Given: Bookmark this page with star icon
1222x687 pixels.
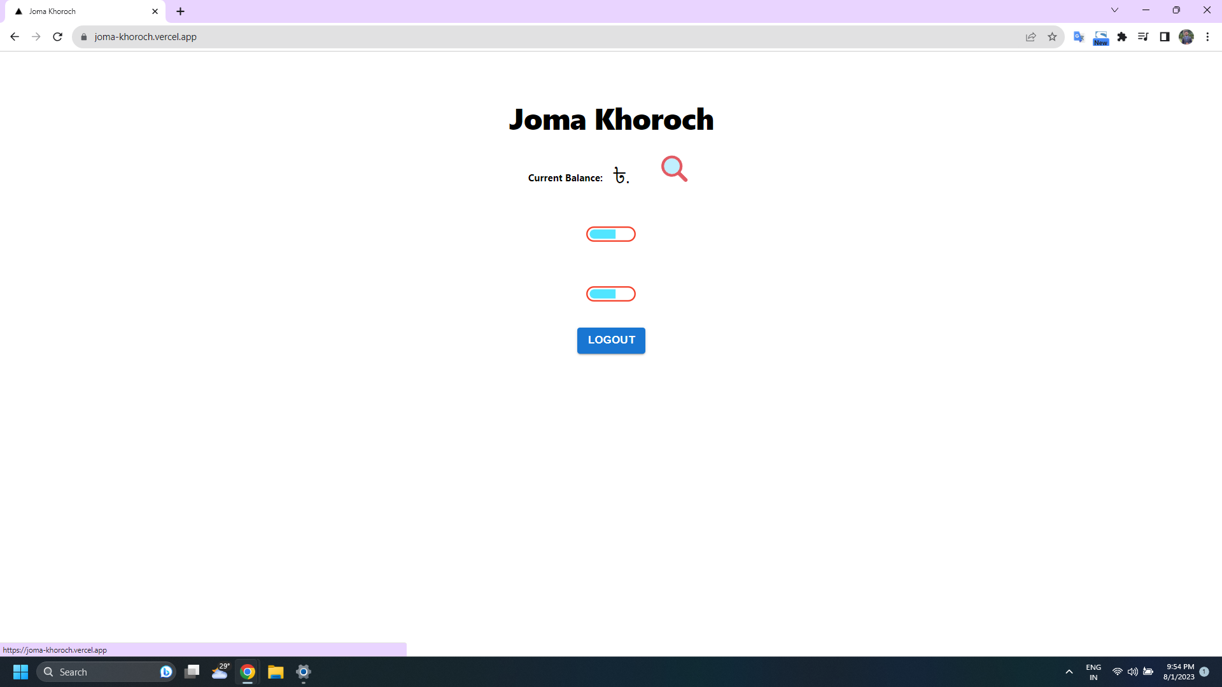Looking at the screenshot, I should point(1052,37).
